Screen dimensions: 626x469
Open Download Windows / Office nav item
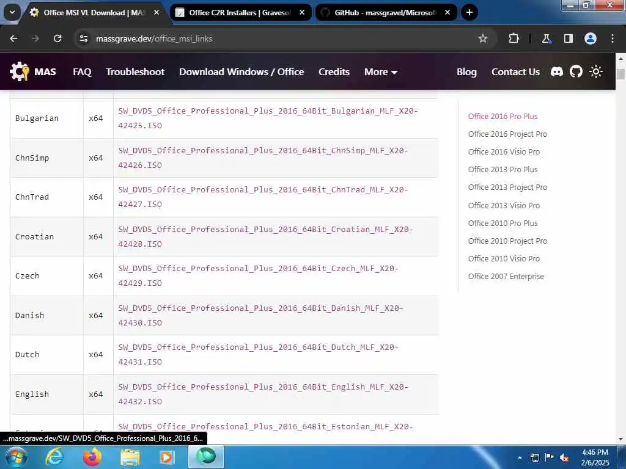click(241, 72)
